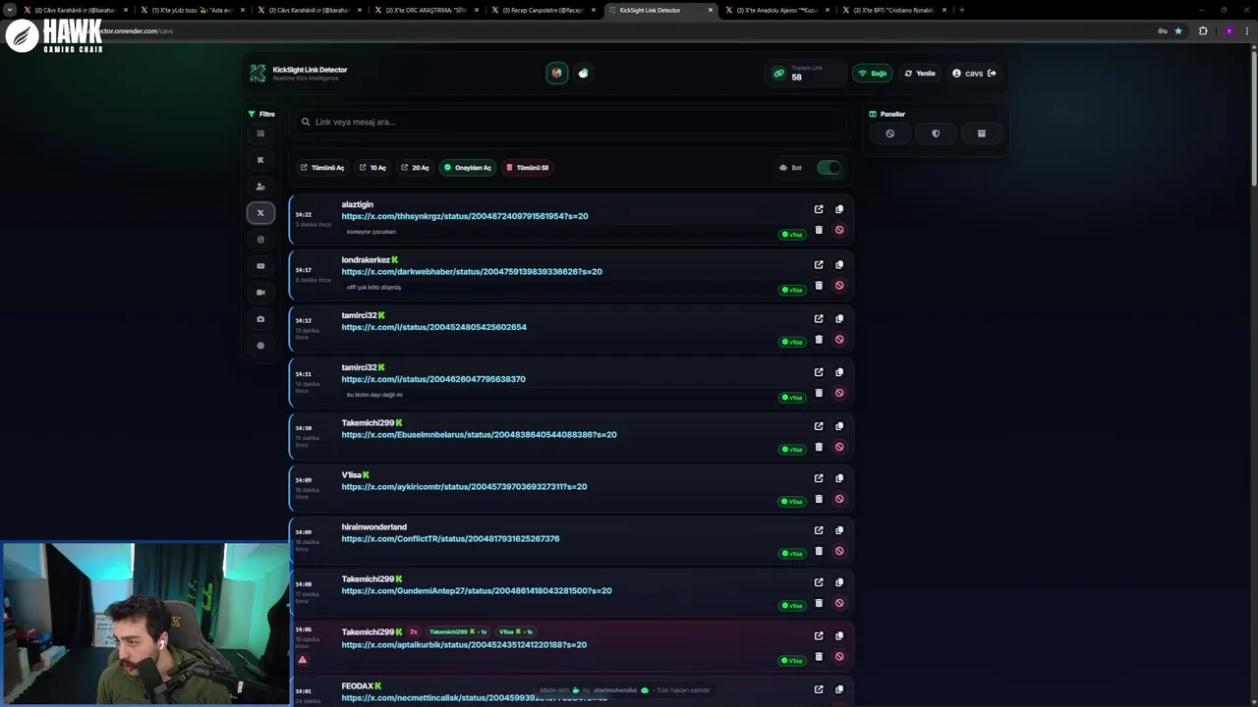Open the archive panel icon under Paneller
This screenshot has height=707, width=1258.
(981, 134)
